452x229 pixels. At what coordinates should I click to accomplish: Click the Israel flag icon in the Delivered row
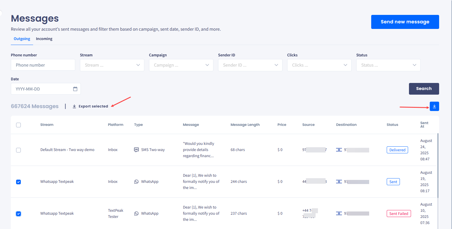pos(339,150)
